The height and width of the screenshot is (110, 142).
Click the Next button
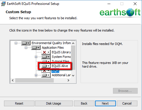click(105, 103)
